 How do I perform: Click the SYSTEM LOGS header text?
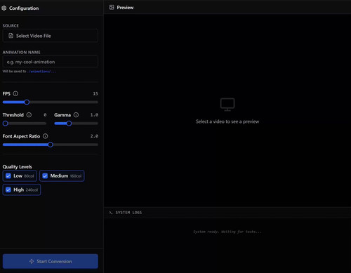click(128, 213)
